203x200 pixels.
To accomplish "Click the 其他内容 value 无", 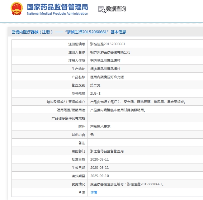I will 92,135.
